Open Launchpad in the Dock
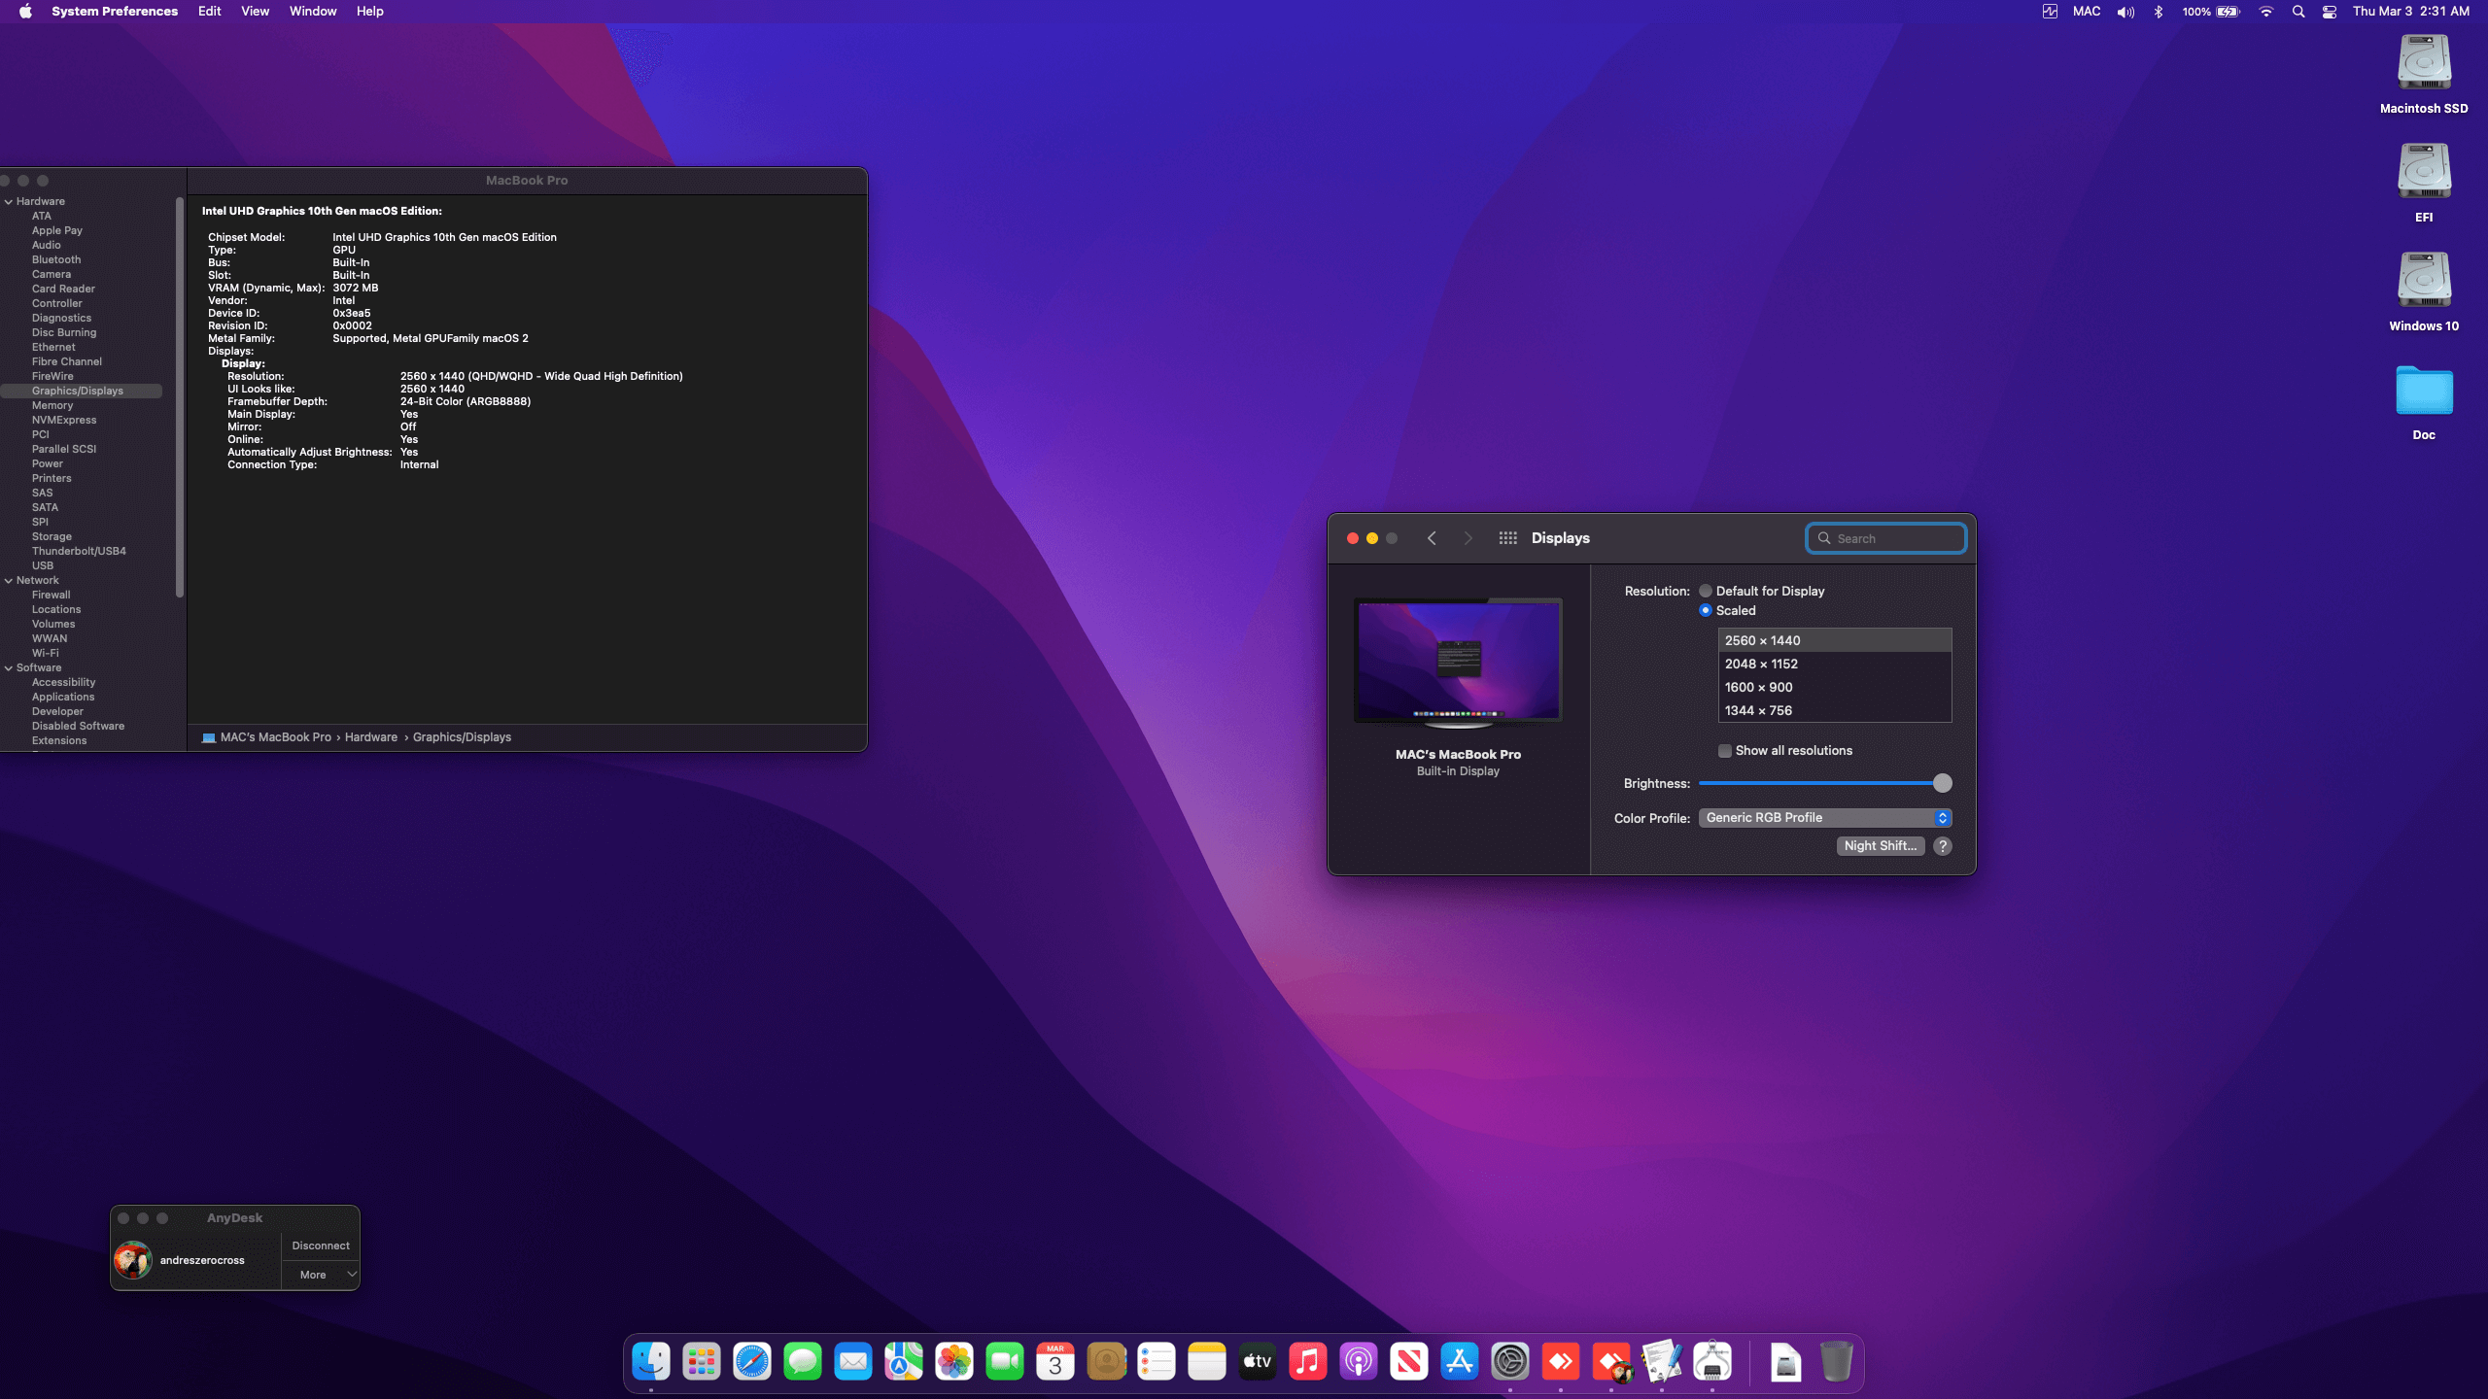 (x=701, y=1362)
